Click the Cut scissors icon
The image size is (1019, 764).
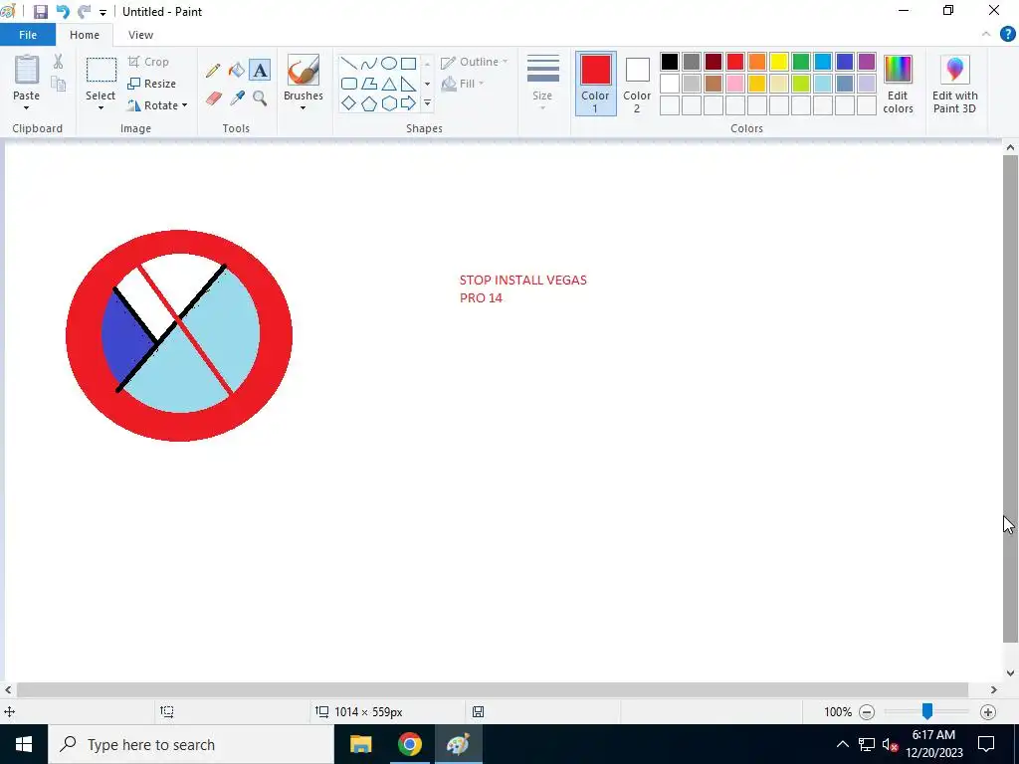click(58, 62)
